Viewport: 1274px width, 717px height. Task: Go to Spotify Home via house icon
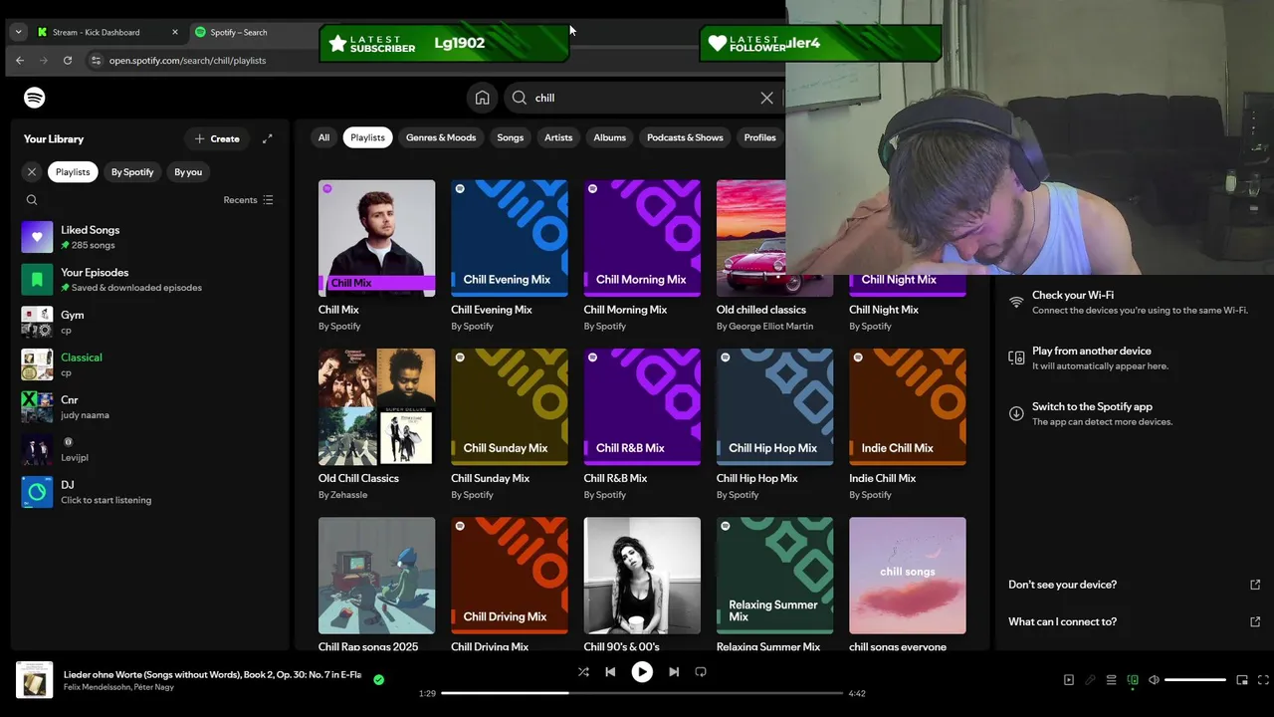(482, 98)
